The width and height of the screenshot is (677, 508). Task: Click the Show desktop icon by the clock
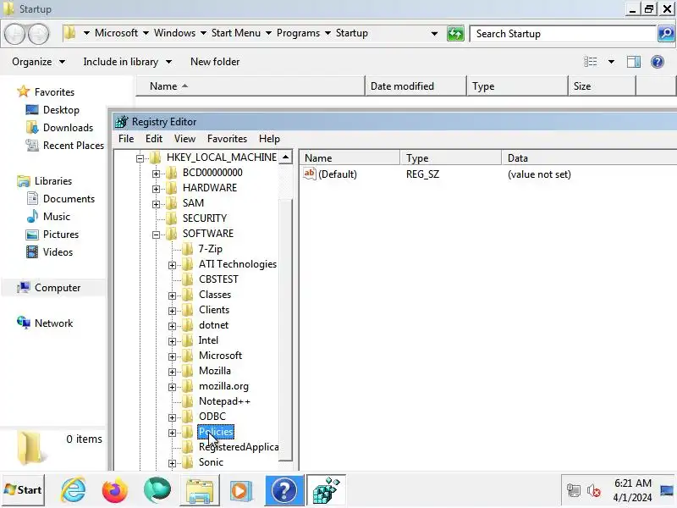[667, 491]
